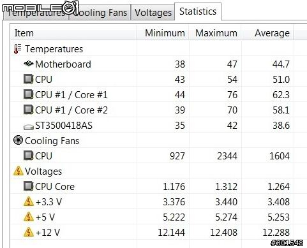Select the +5 V voltage row
Viewport: 307px width, 248px height.
coord(153,217)
